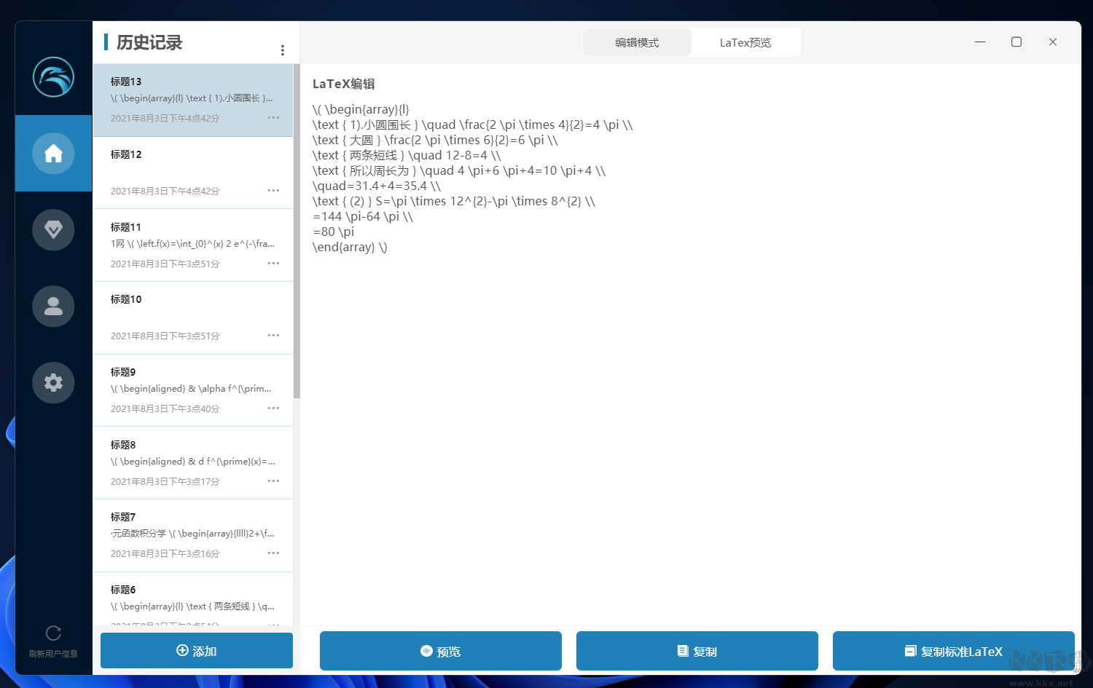
Task: Select the 标题9 history record
Action: (193, 390)
